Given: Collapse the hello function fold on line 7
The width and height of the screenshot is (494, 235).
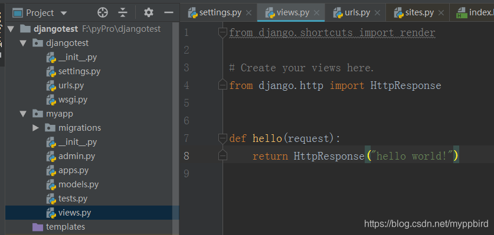Looking at the screenshot, I should click(x=223, y=138).
